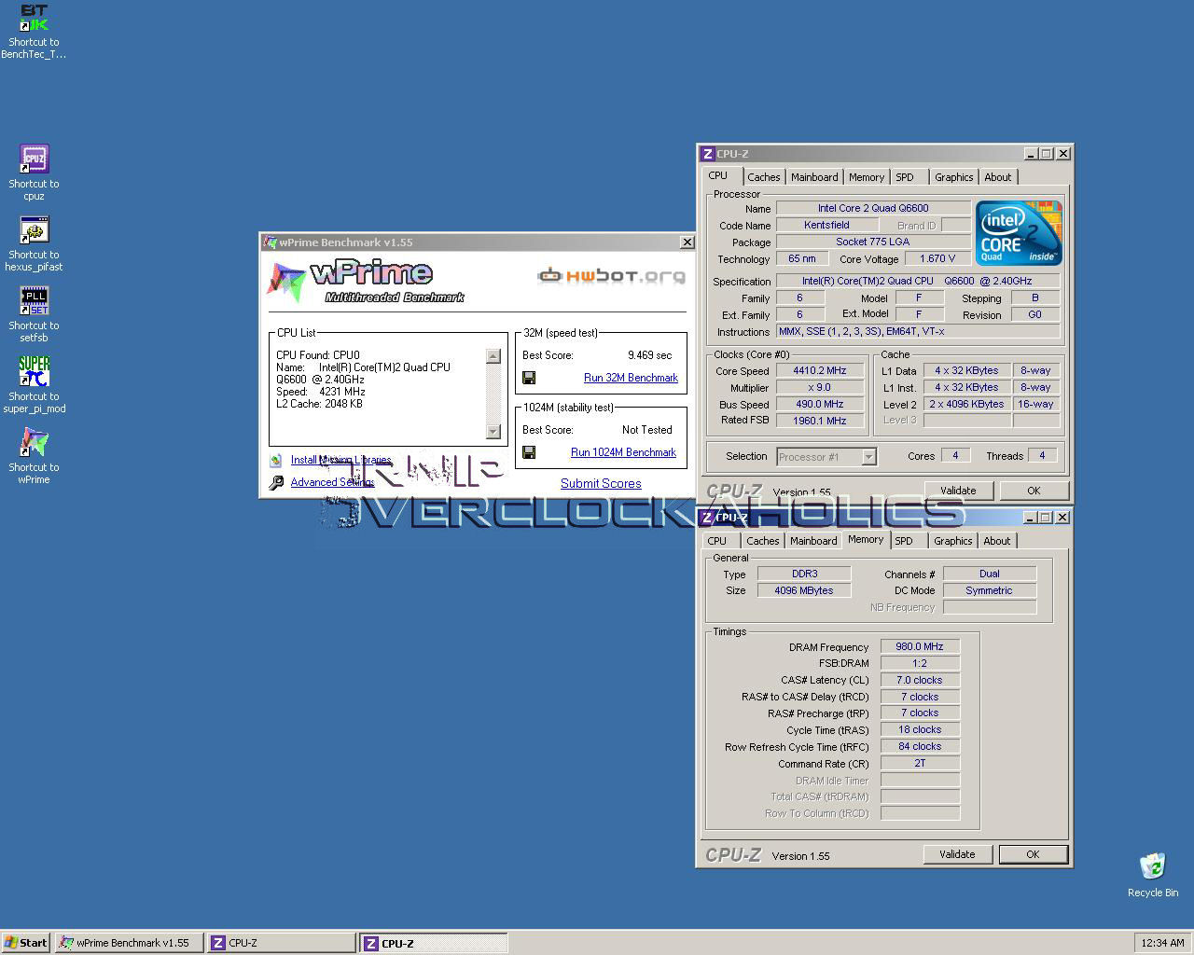
Task: Open the BenchTec shortcut desktop icon
Action: 34,19
